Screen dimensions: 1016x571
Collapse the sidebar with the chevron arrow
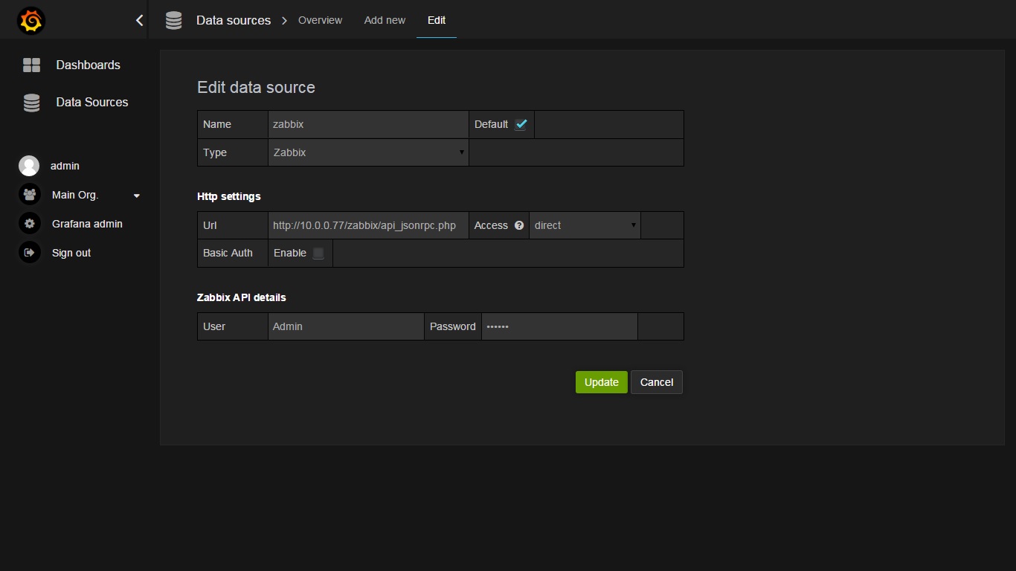139,21
